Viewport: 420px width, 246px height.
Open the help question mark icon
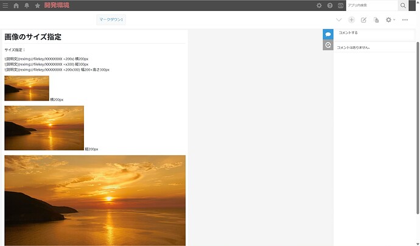coord(330,5)
